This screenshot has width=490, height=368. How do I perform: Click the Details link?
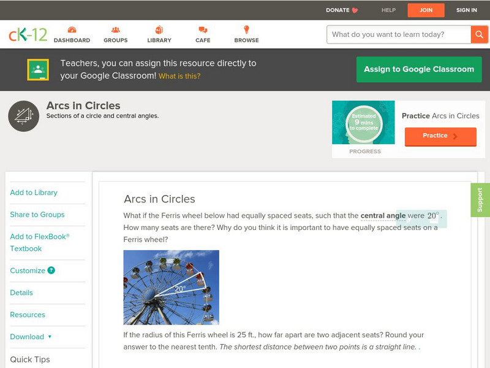pos(21,293)
